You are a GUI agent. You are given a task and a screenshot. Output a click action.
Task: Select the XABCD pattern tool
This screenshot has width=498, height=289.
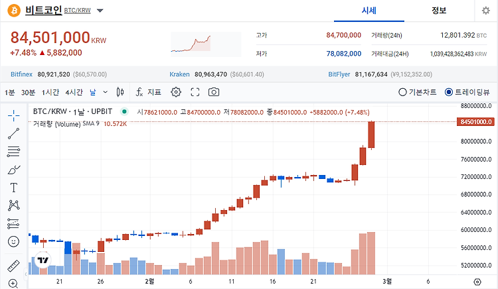[14, 205]
